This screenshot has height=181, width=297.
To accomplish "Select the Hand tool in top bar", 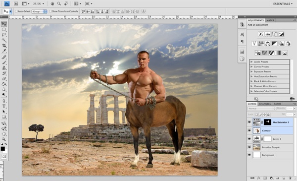I will pos(52,3).
